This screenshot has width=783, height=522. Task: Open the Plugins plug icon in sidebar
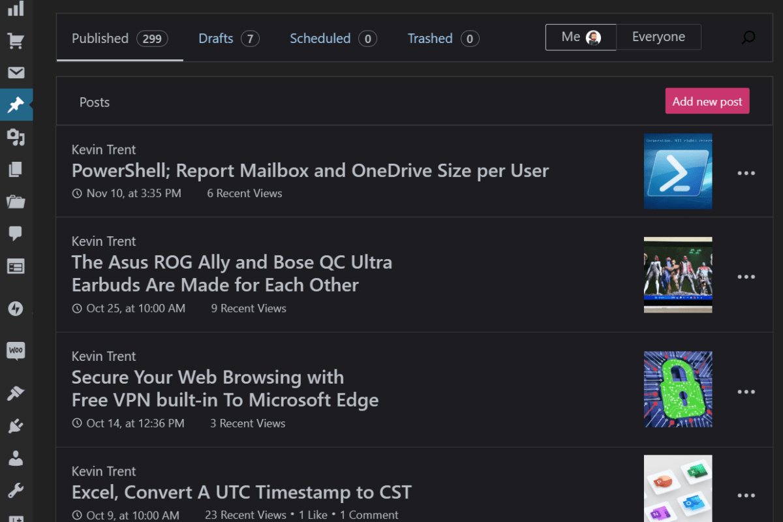16,426
